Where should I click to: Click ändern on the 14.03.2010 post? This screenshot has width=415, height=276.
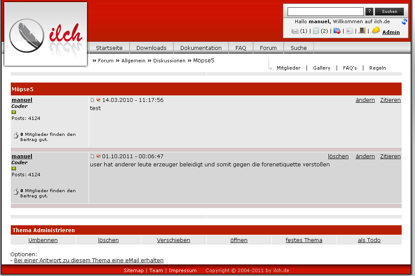click(x=365, y=100)
